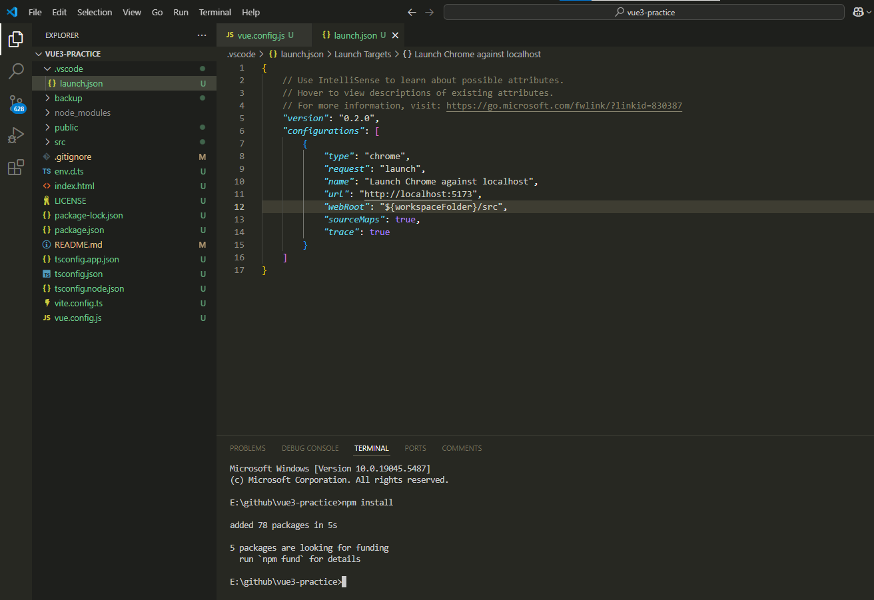The image size is (874, 600).
Task: Open the Terminal menu
Action: tap(215, 12)
